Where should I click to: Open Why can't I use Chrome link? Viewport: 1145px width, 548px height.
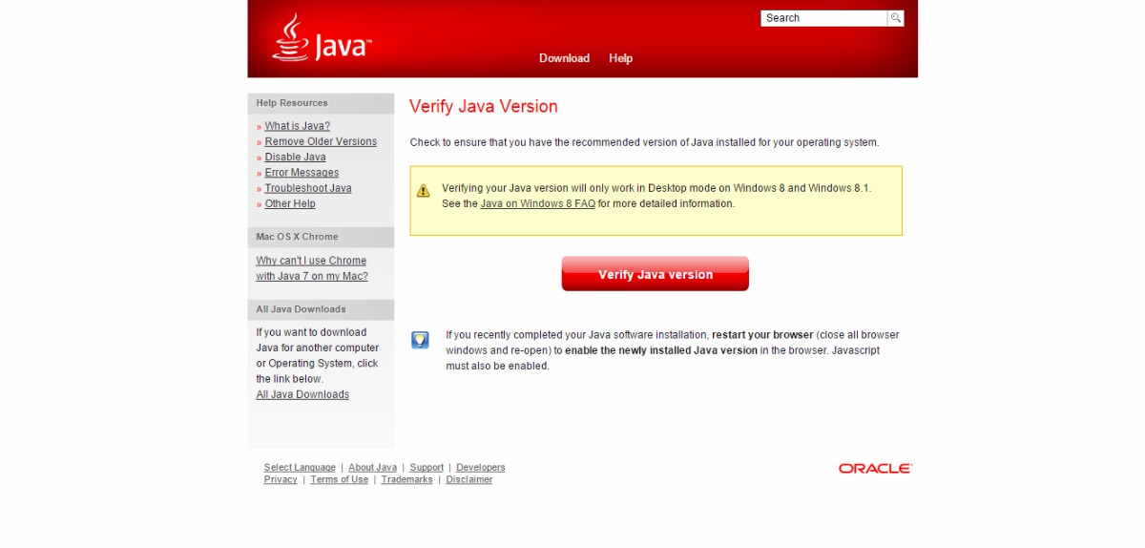pos(312,268)
